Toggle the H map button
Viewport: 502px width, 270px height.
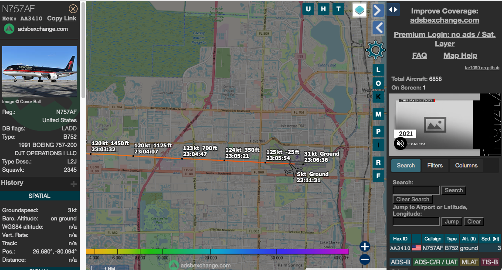pos(323,9)
